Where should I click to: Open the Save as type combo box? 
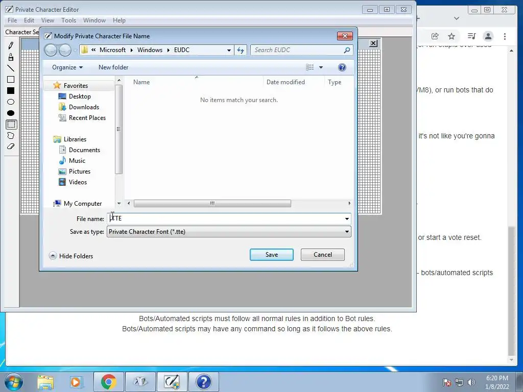pos(229,232)
